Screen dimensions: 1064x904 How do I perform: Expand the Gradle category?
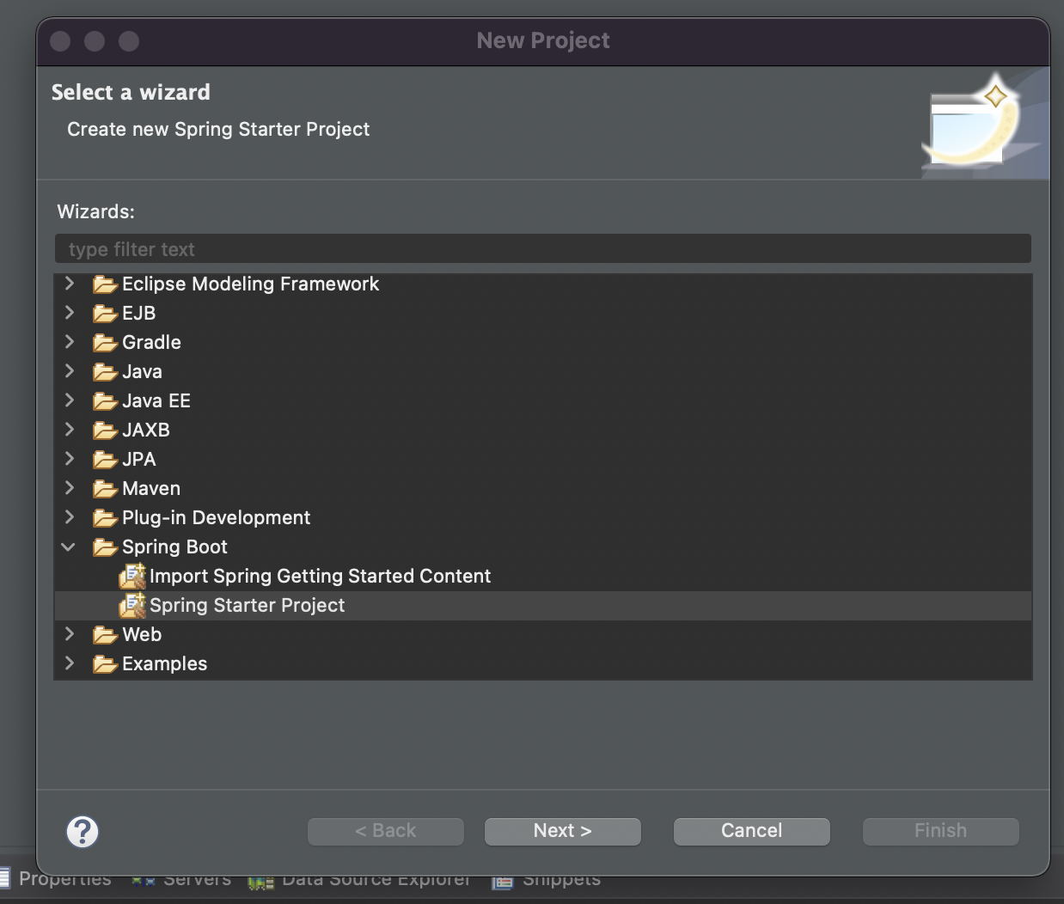coord(70,341)
